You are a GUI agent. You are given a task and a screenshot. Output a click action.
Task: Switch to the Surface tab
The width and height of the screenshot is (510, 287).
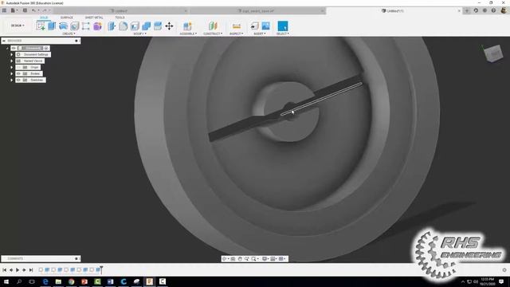tap(67, 18)
